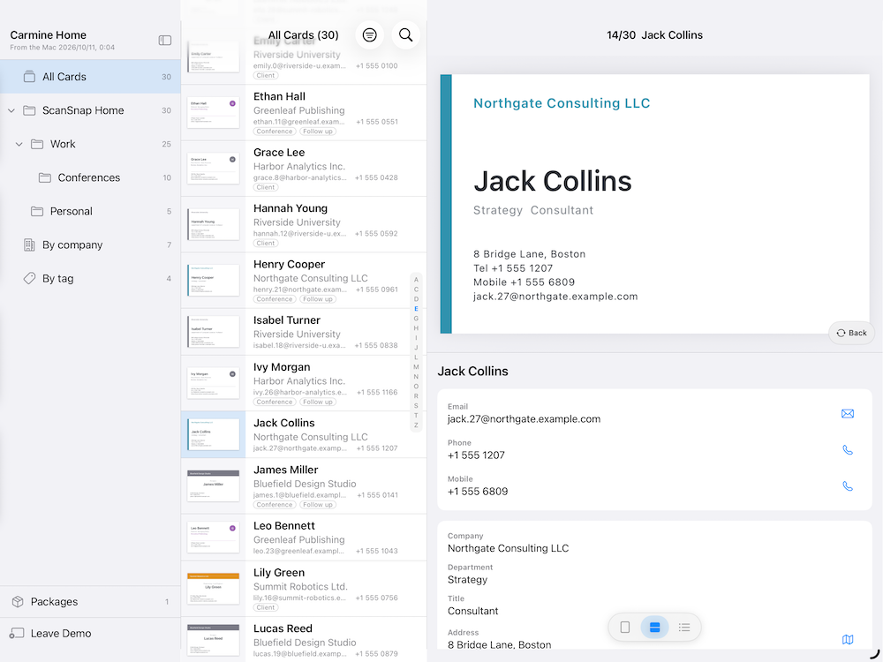Click the All Cards stack icon

[29, 77]
